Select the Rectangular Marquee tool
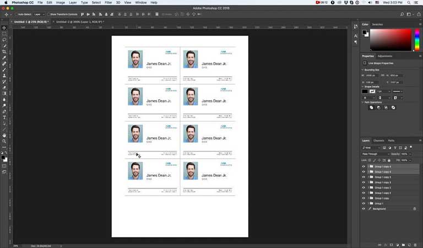The height and width of the screenshot is (248, 423). point(4,34)
